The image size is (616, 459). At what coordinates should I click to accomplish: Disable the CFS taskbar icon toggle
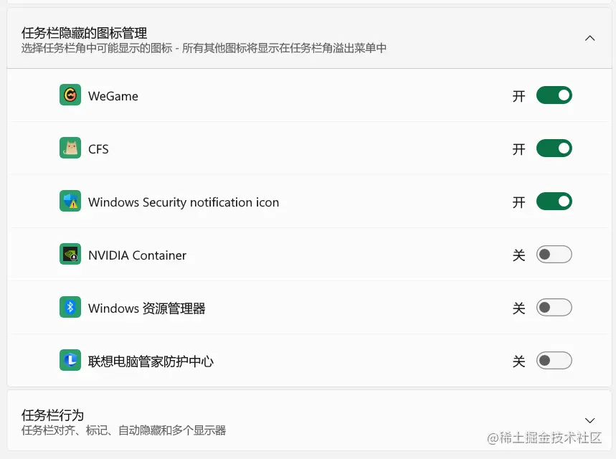[554, 148]
